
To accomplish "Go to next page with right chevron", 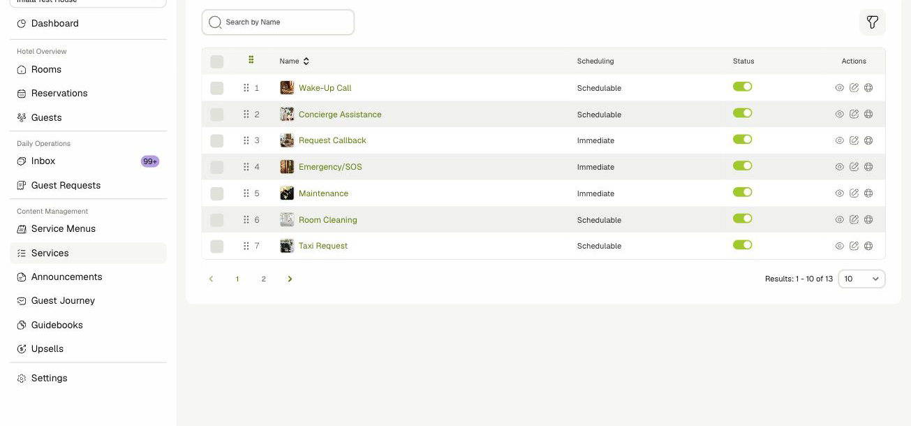I will coord(290,279).
